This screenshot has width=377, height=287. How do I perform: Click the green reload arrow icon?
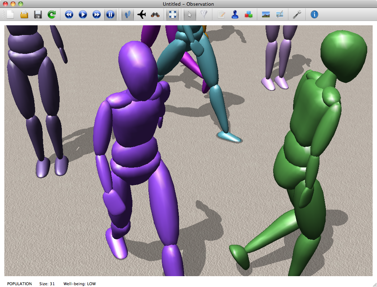tap(52, 14)
